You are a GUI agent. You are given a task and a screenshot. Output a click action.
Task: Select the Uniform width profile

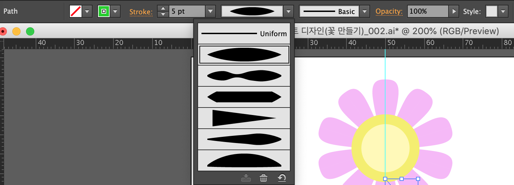point(244,33)
